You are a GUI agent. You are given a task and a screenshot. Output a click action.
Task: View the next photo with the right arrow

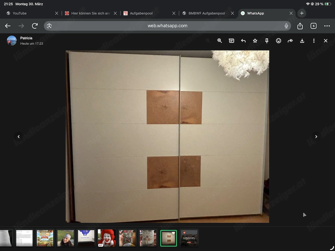click(316, 137)
